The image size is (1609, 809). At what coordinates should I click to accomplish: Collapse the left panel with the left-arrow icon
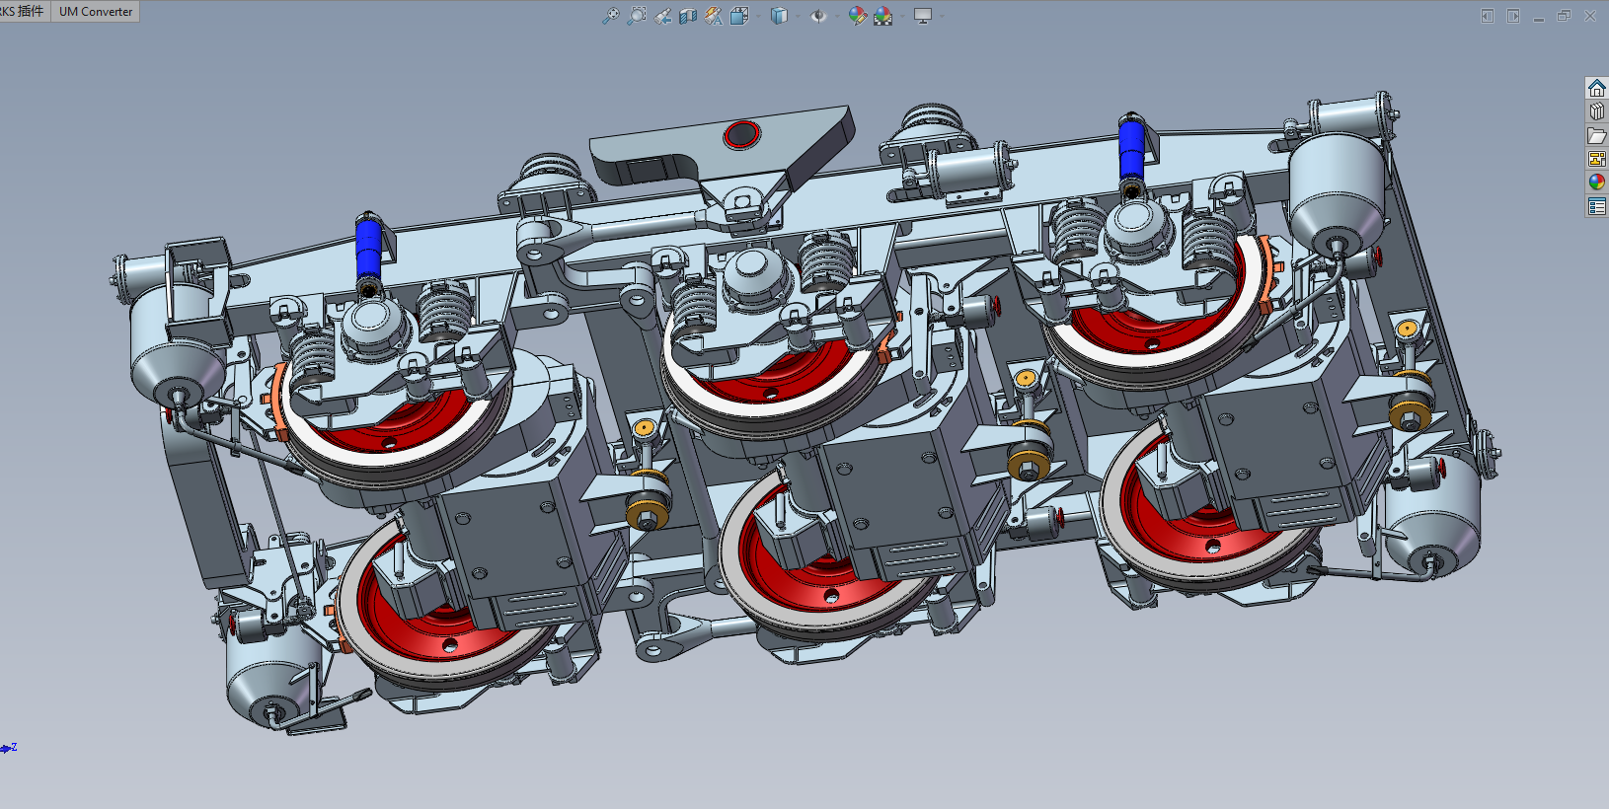(x=1488, y=16)
